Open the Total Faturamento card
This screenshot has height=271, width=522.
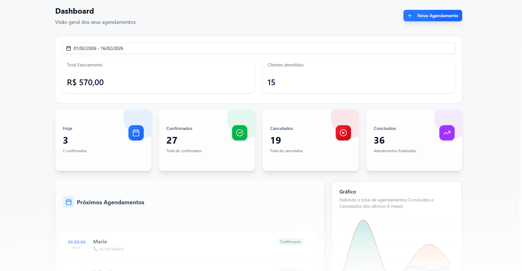(158, 75)
